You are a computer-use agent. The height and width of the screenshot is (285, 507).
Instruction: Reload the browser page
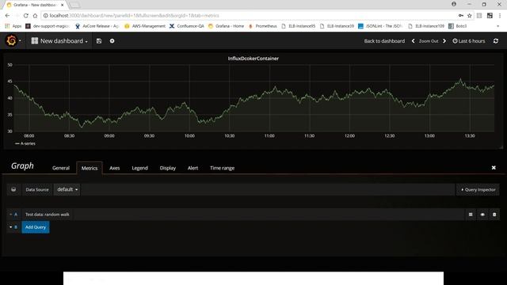point(26,16)
